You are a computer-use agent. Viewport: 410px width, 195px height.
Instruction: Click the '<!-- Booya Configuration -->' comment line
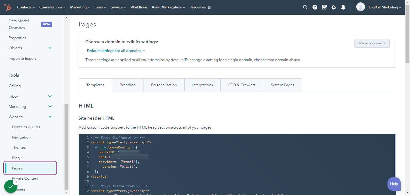(x=118, y=137)
